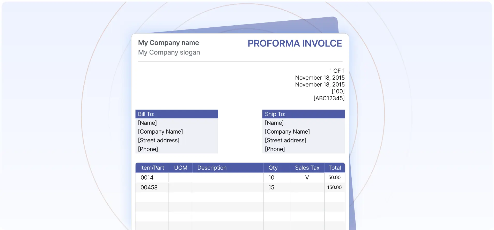Click the 'Sales Tax' column header
This screenshot has height=230, width=494.
(307, 168)
